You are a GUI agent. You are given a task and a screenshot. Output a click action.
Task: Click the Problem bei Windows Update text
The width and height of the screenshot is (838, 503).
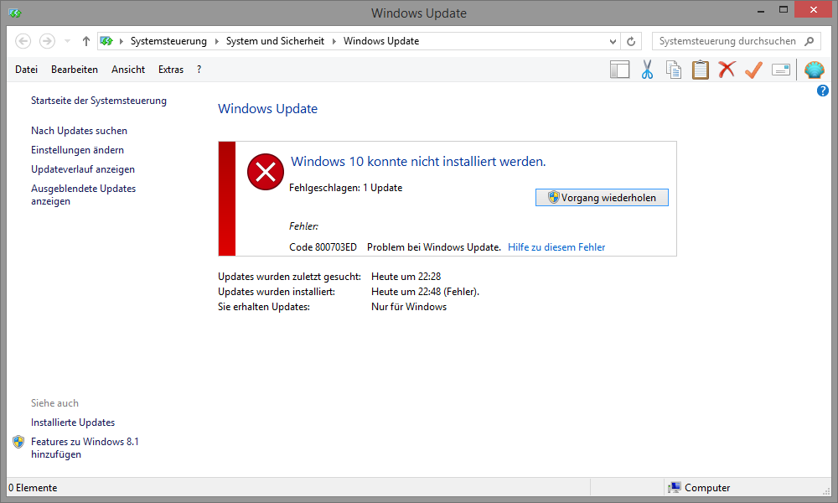[x=434, y=247]
